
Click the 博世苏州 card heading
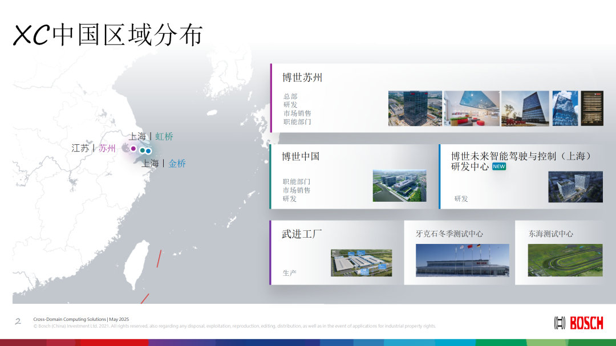point(302,78)
